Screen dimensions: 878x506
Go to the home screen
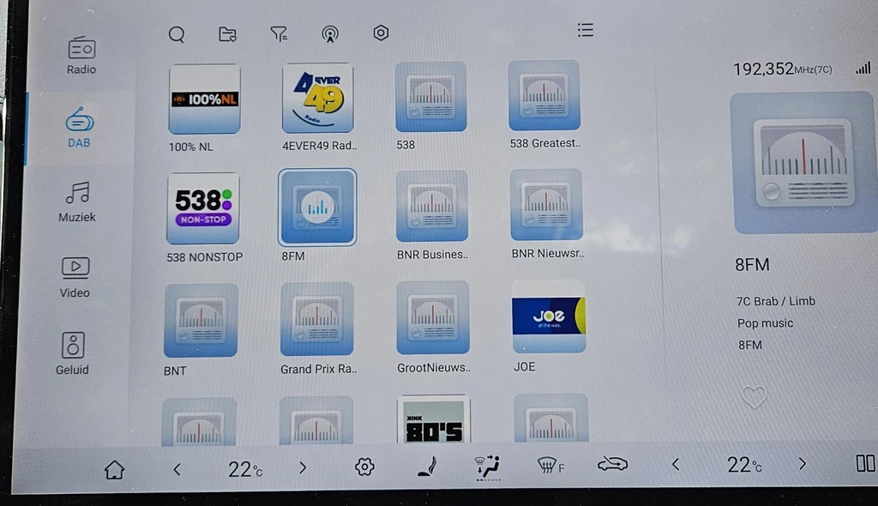click(x=114, y=468)
